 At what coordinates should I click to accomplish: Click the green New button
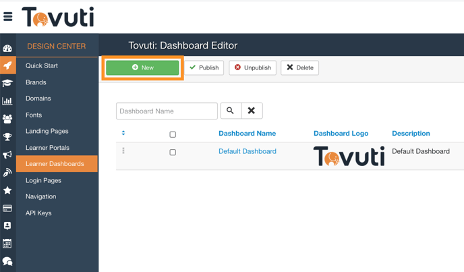pos(142,67)
